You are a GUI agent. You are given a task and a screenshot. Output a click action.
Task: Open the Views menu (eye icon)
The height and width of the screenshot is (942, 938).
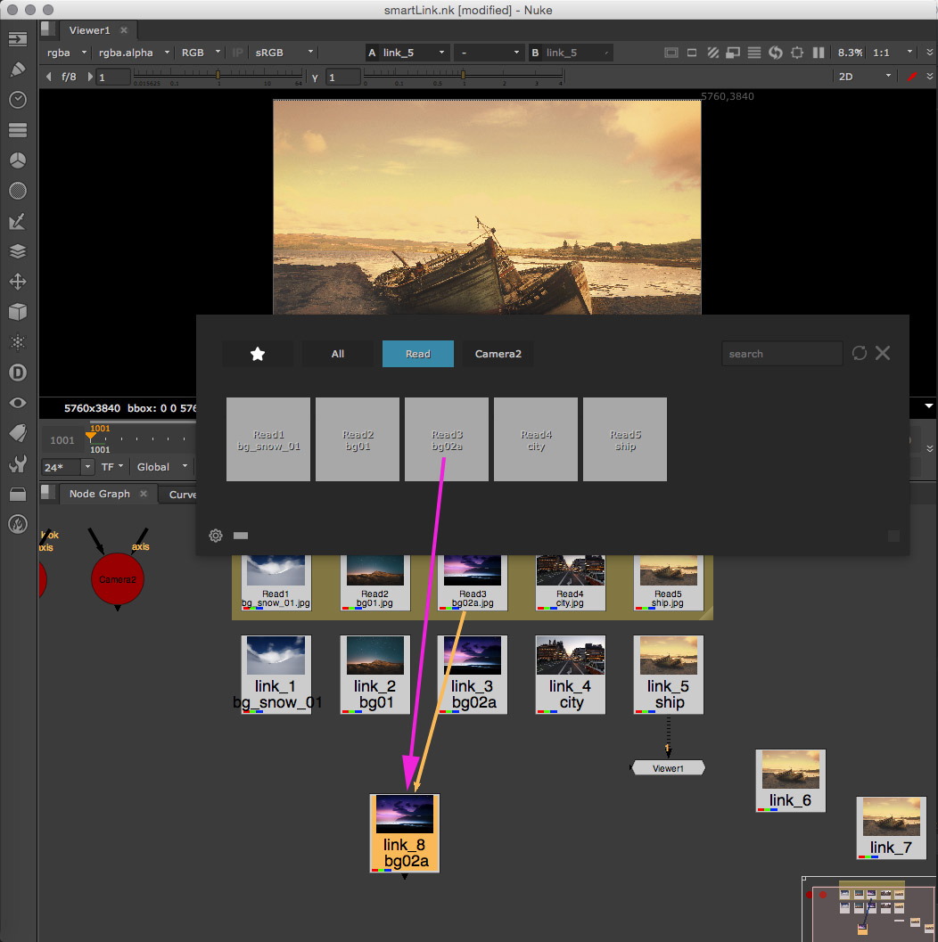(17, 403)
